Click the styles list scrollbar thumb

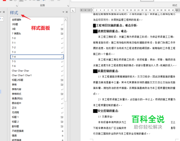pyautogui.click(x=66, y=61)
